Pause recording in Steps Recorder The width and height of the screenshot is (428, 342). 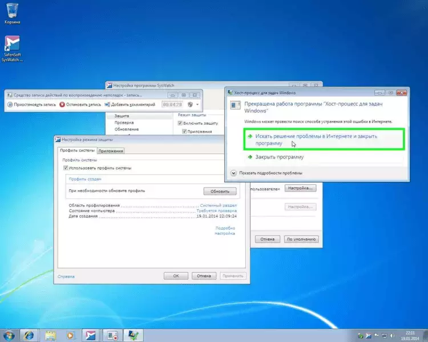click(31, 104)
